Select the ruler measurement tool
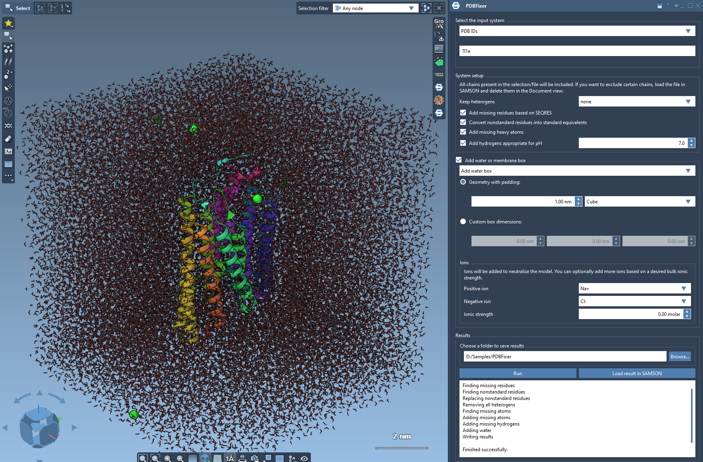703x462 pixels. click(x=8, y=165)
